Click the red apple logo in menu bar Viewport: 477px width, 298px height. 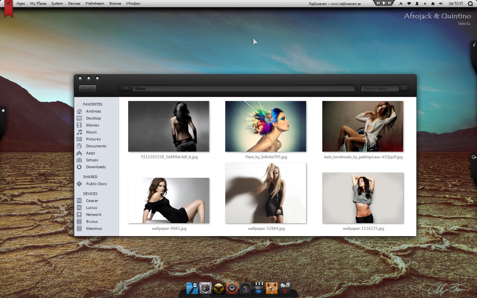pos(9,4)
